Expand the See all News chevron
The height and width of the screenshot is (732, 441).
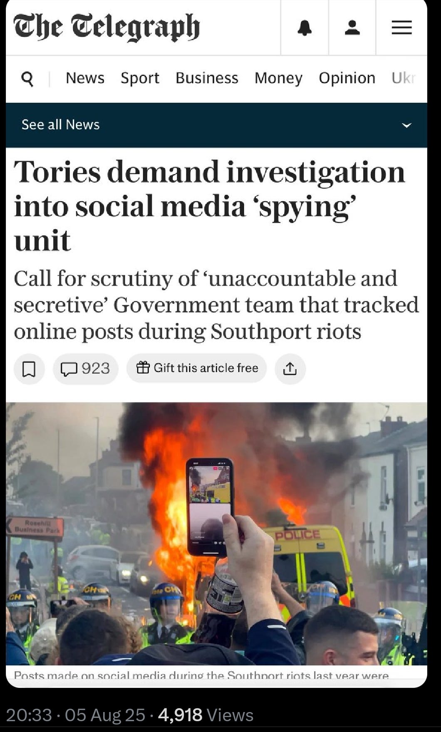(x=406, y=125)
